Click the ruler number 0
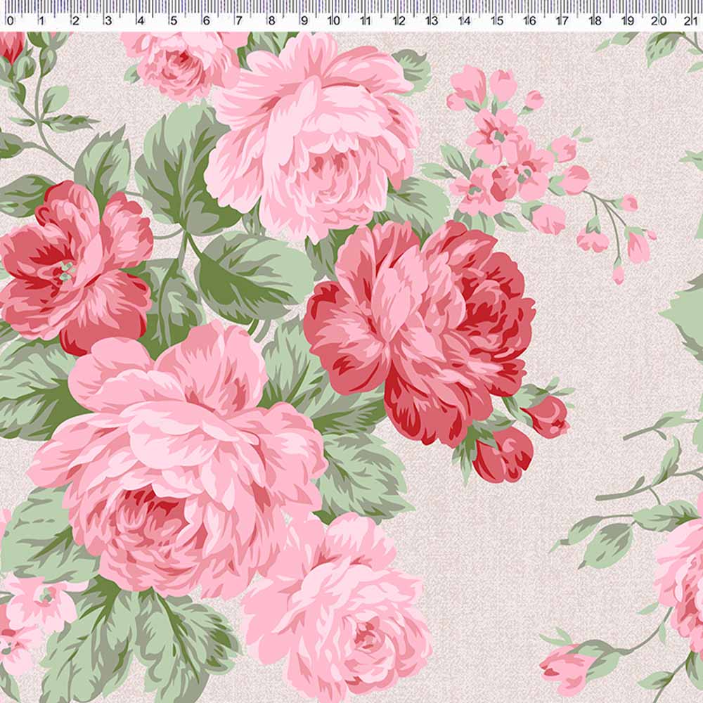703x703 pixels. tap(11, 20)
